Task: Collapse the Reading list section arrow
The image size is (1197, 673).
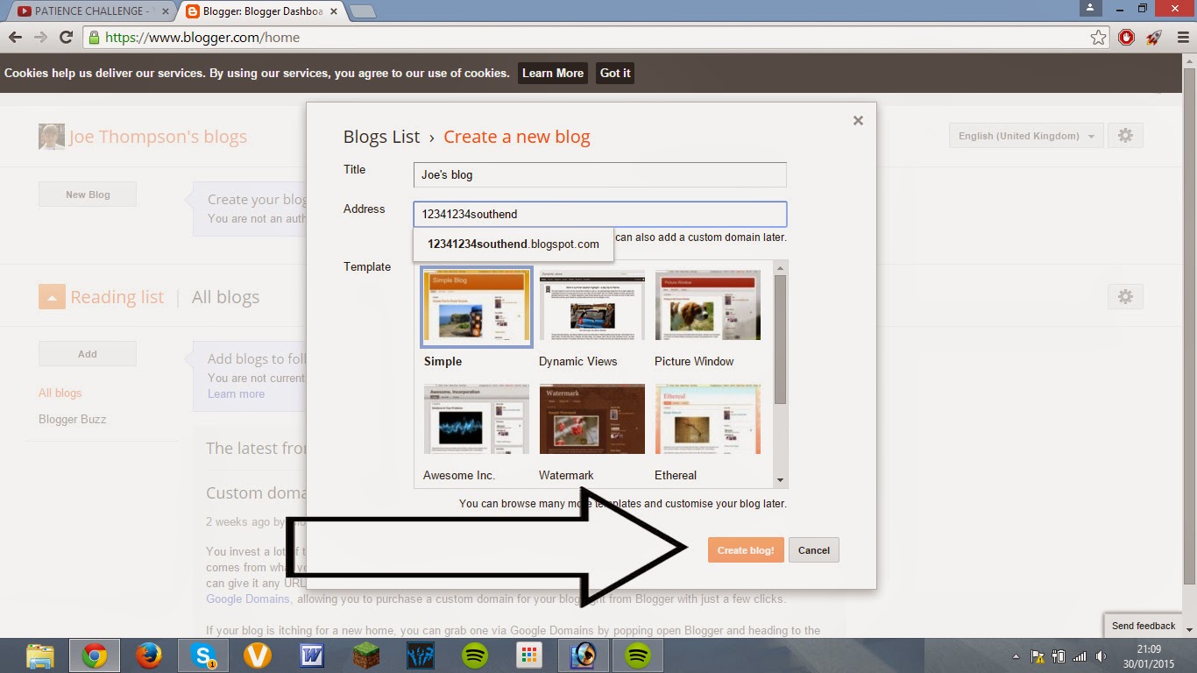Action: pyautogui.click(x=52, y=297)
